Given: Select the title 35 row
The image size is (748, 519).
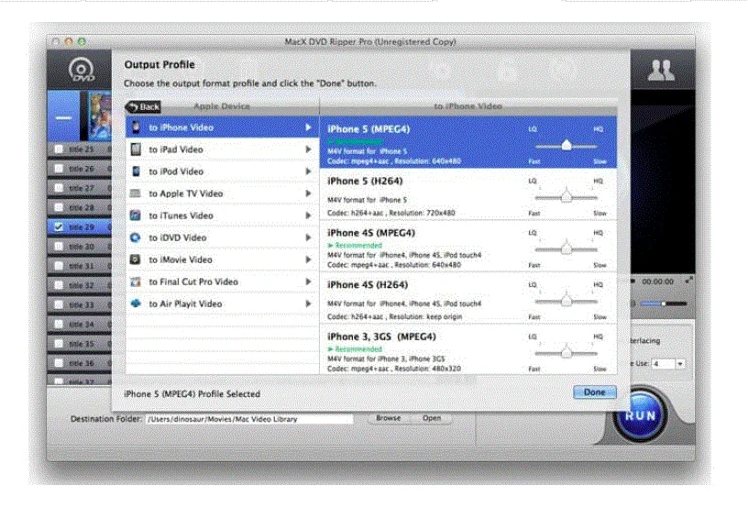Looking at the screenshot, I should (79, 344).
